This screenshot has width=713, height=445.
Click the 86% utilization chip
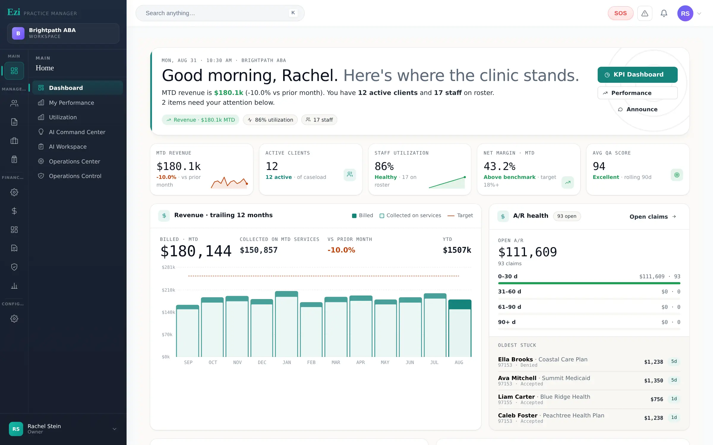coord(270,120)
